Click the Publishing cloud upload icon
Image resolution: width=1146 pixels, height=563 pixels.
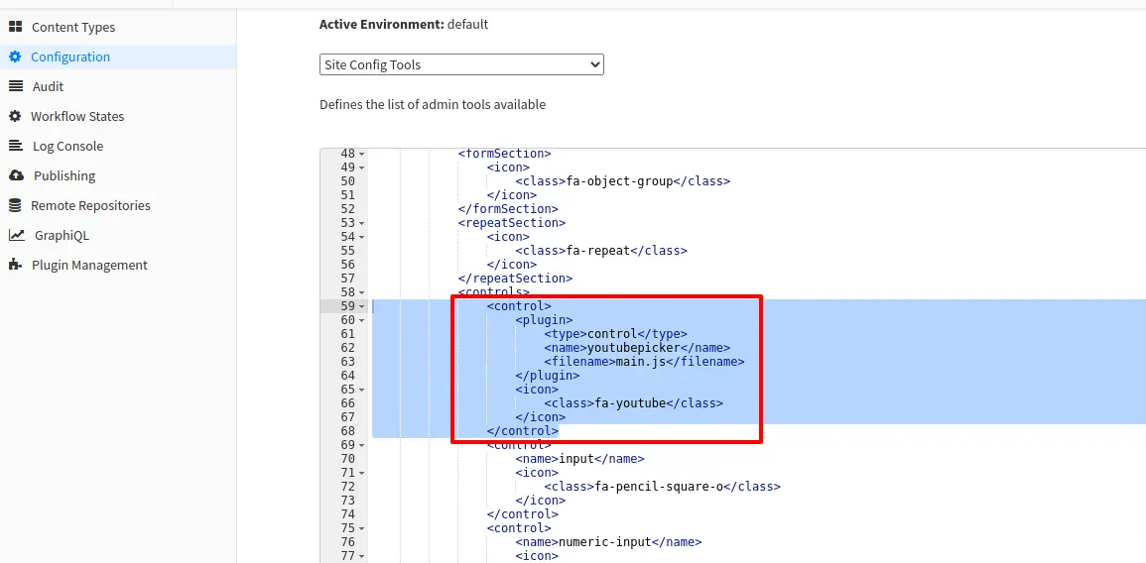(x=15, y=175)
